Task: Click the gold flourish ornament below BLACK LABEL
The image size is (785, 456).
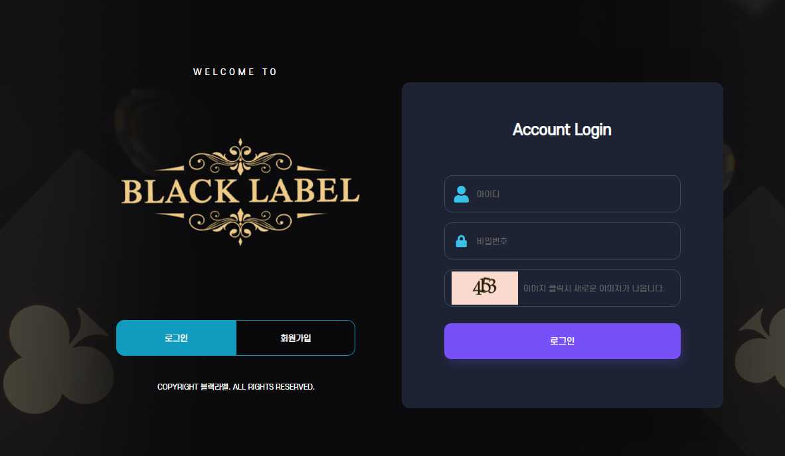Action: click(240, 226)
